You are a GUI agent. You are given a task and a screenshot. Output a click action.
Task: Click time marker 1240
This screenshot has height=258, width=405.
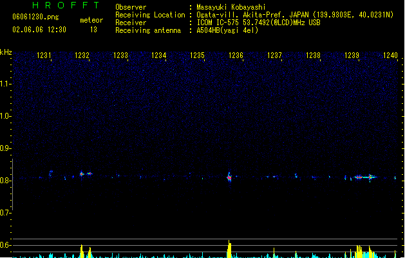pos(391,55)
